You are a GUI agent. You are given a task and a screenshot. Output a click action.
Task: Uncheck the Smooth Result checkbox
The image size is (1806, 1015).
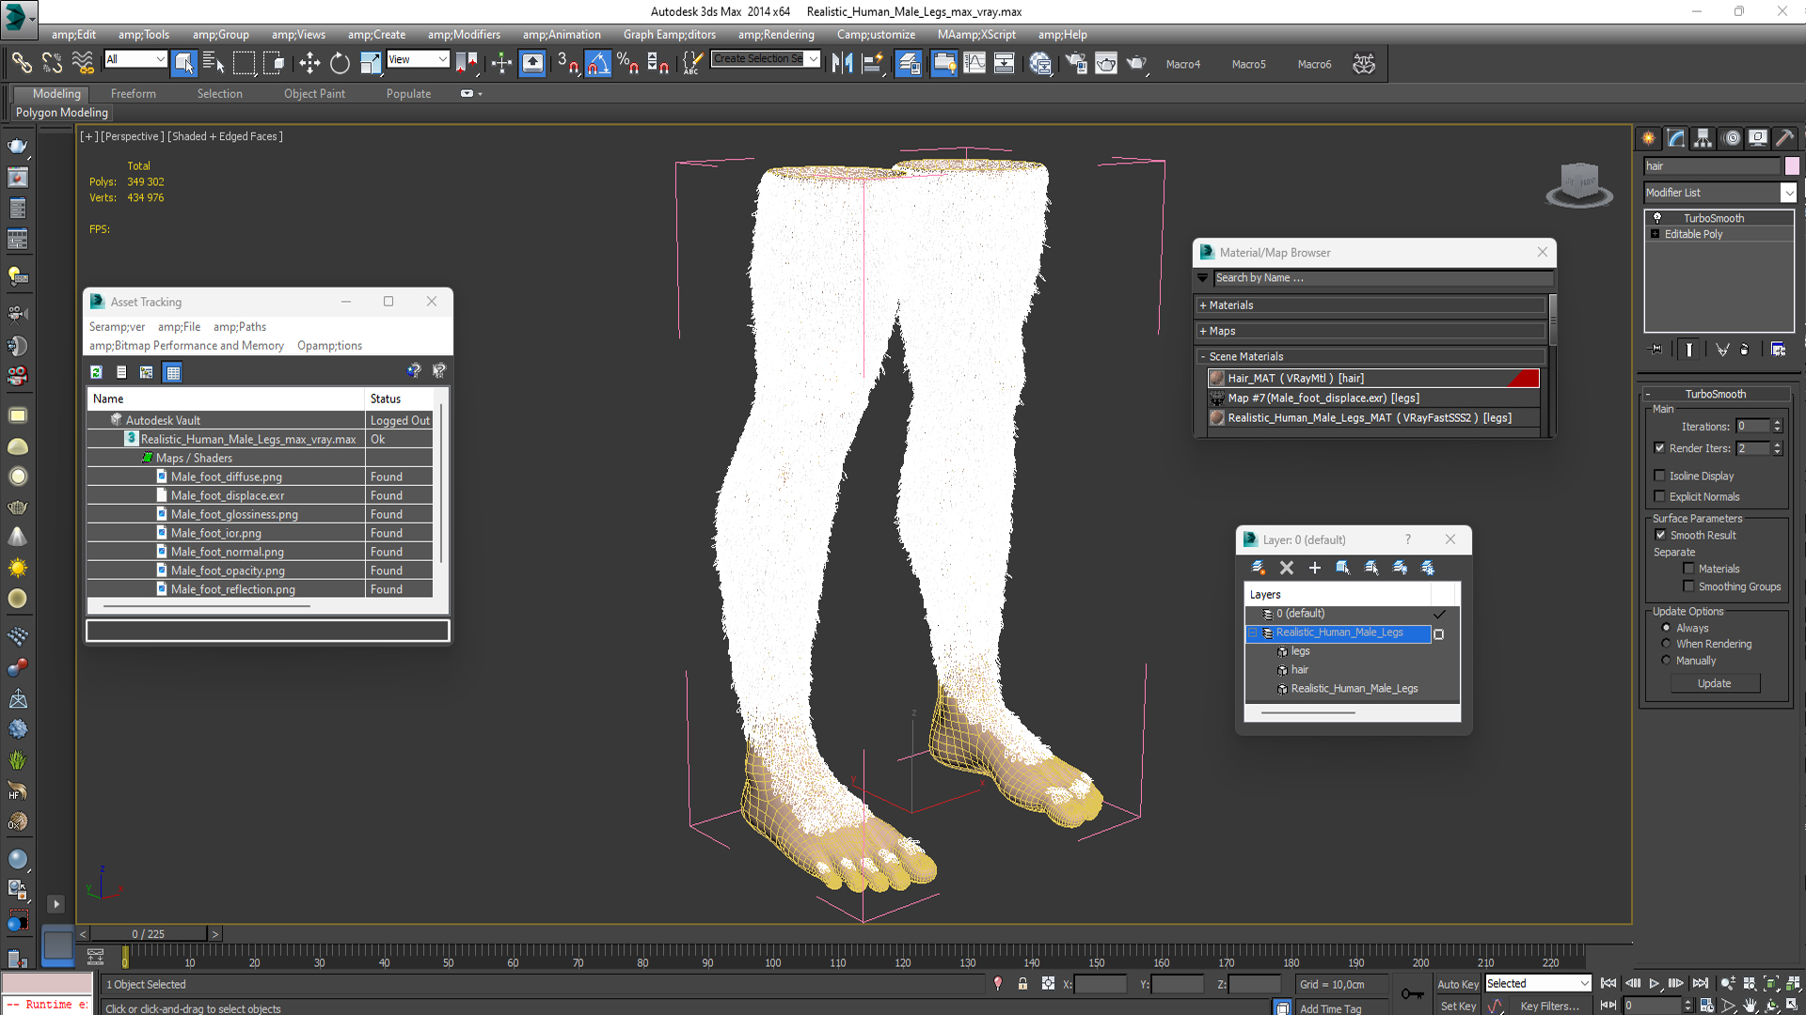tap(1660, 535)
